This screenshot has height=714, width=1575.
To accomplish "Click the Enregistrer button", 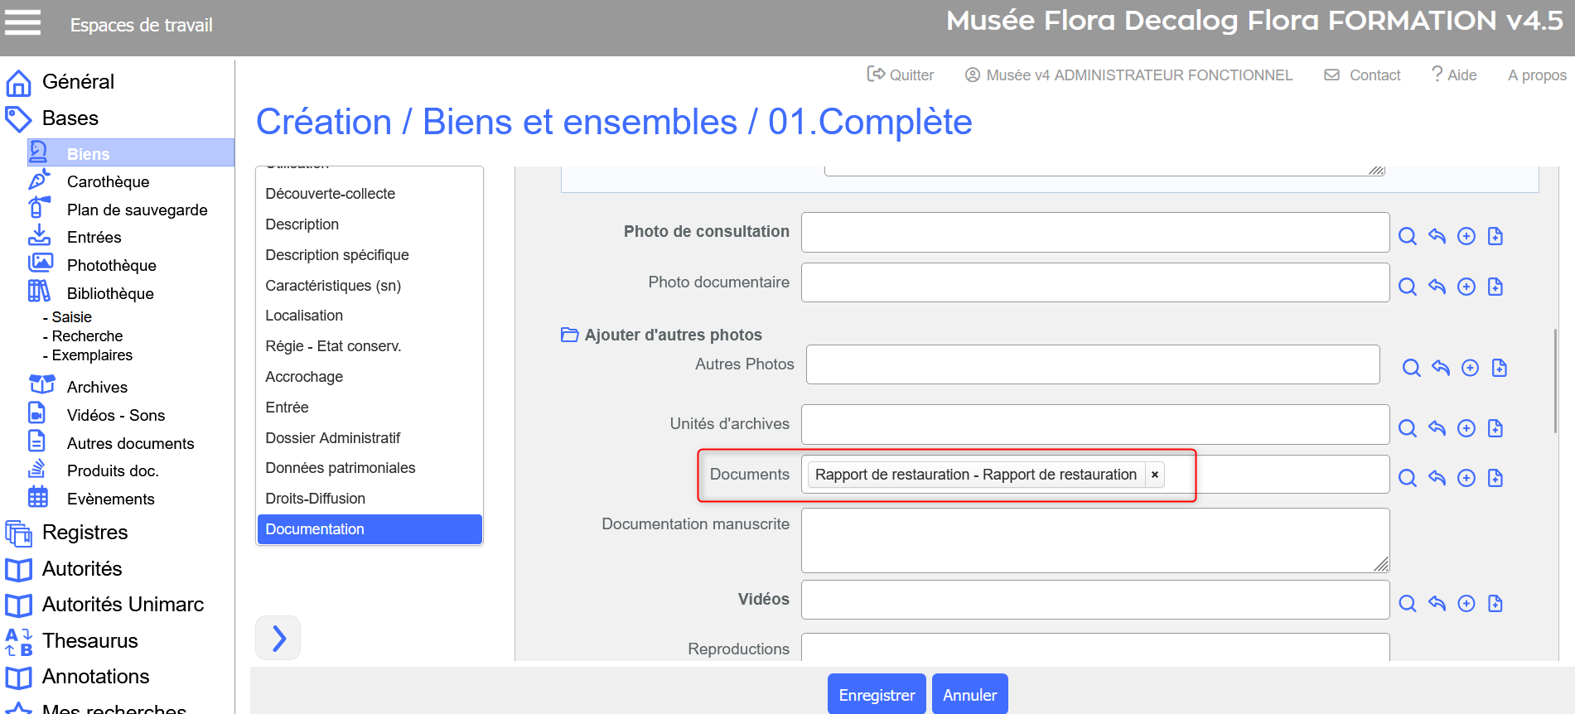I will [876, 695].
